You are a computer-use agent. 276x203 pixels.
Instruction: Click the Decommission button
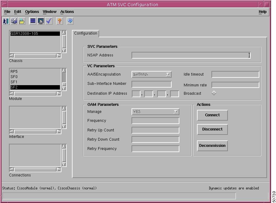tap(212, 146)
